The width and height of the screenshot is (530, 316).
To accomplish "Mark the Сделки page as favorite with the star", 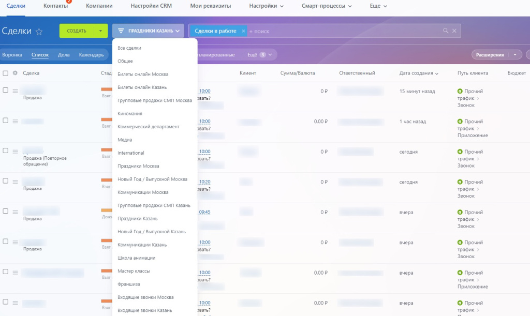I will click(x=39, y=32).
